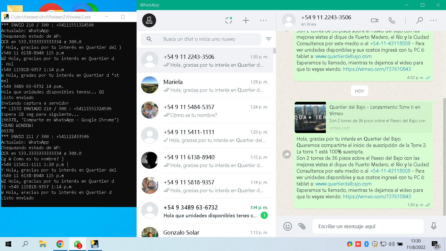Record a voice message with microphone
Screen dimensions: 446x251
coord(434,226)
